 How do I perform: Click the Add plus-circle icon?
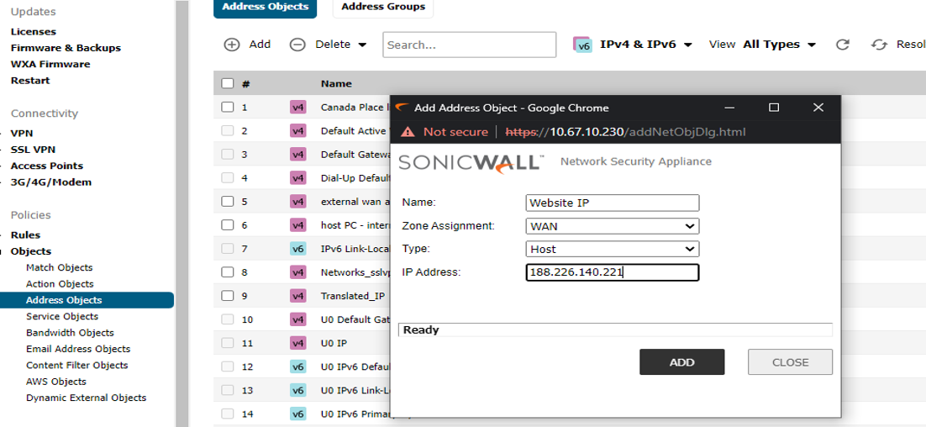click(231, 45)
